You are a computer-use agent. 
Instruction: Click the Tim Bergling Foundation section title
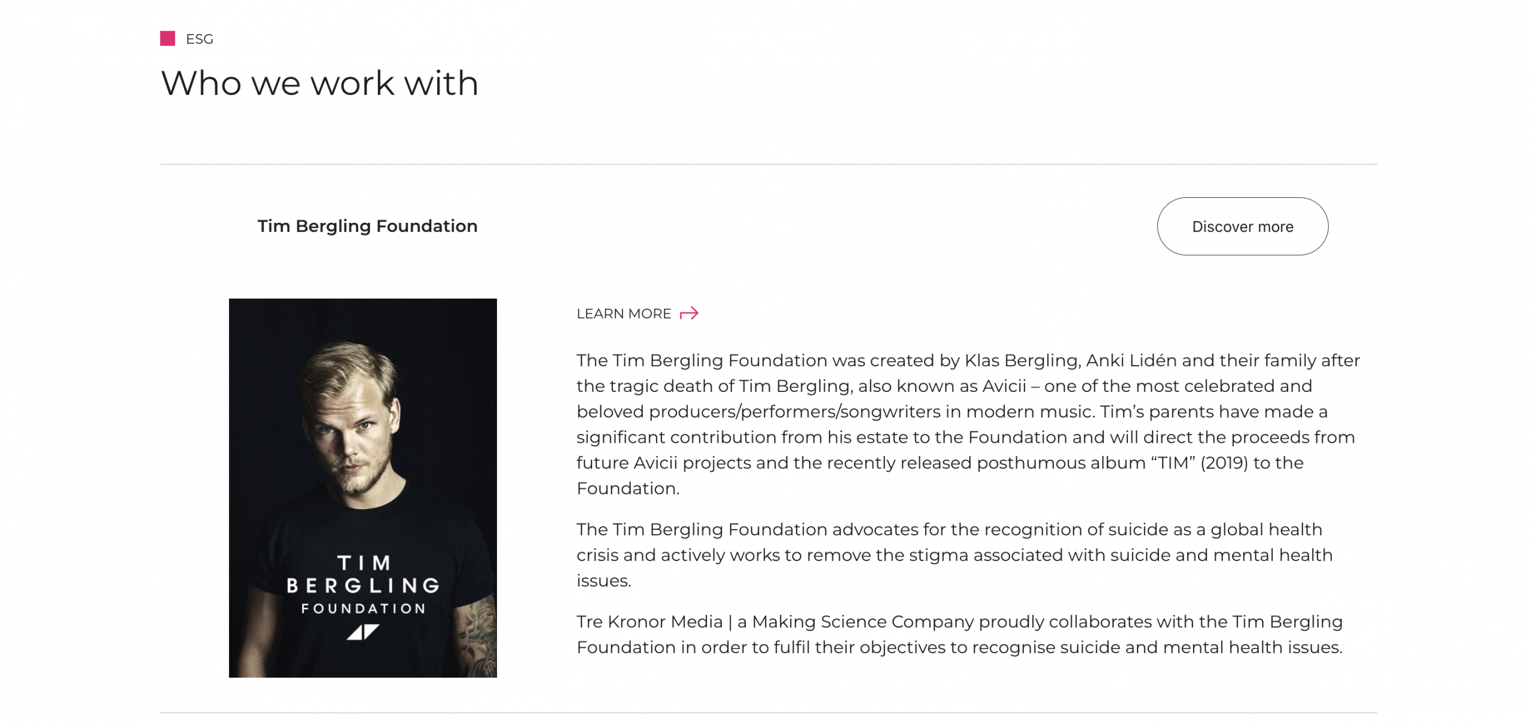(367, 226)
